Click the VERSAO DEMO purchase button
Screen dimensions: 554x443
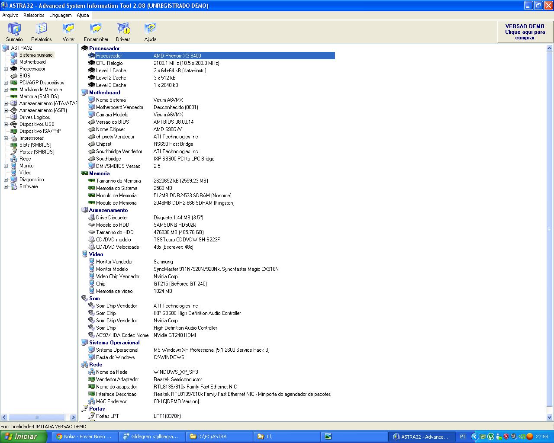click(525, 32)
